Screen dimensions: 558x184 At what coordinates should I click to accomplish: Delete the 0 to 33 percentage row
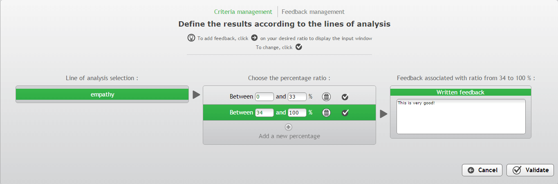pos(326,97)
